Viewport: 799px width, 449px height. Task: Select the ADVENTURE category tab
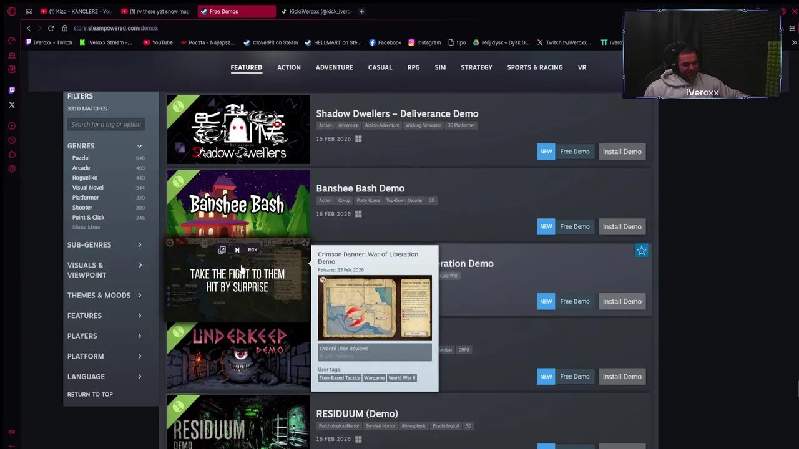coord(334,67)
